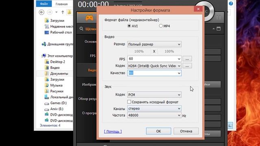Click the Arxiv (E:) drive icon
Screen dimensions: 260x146
[47, 109]
